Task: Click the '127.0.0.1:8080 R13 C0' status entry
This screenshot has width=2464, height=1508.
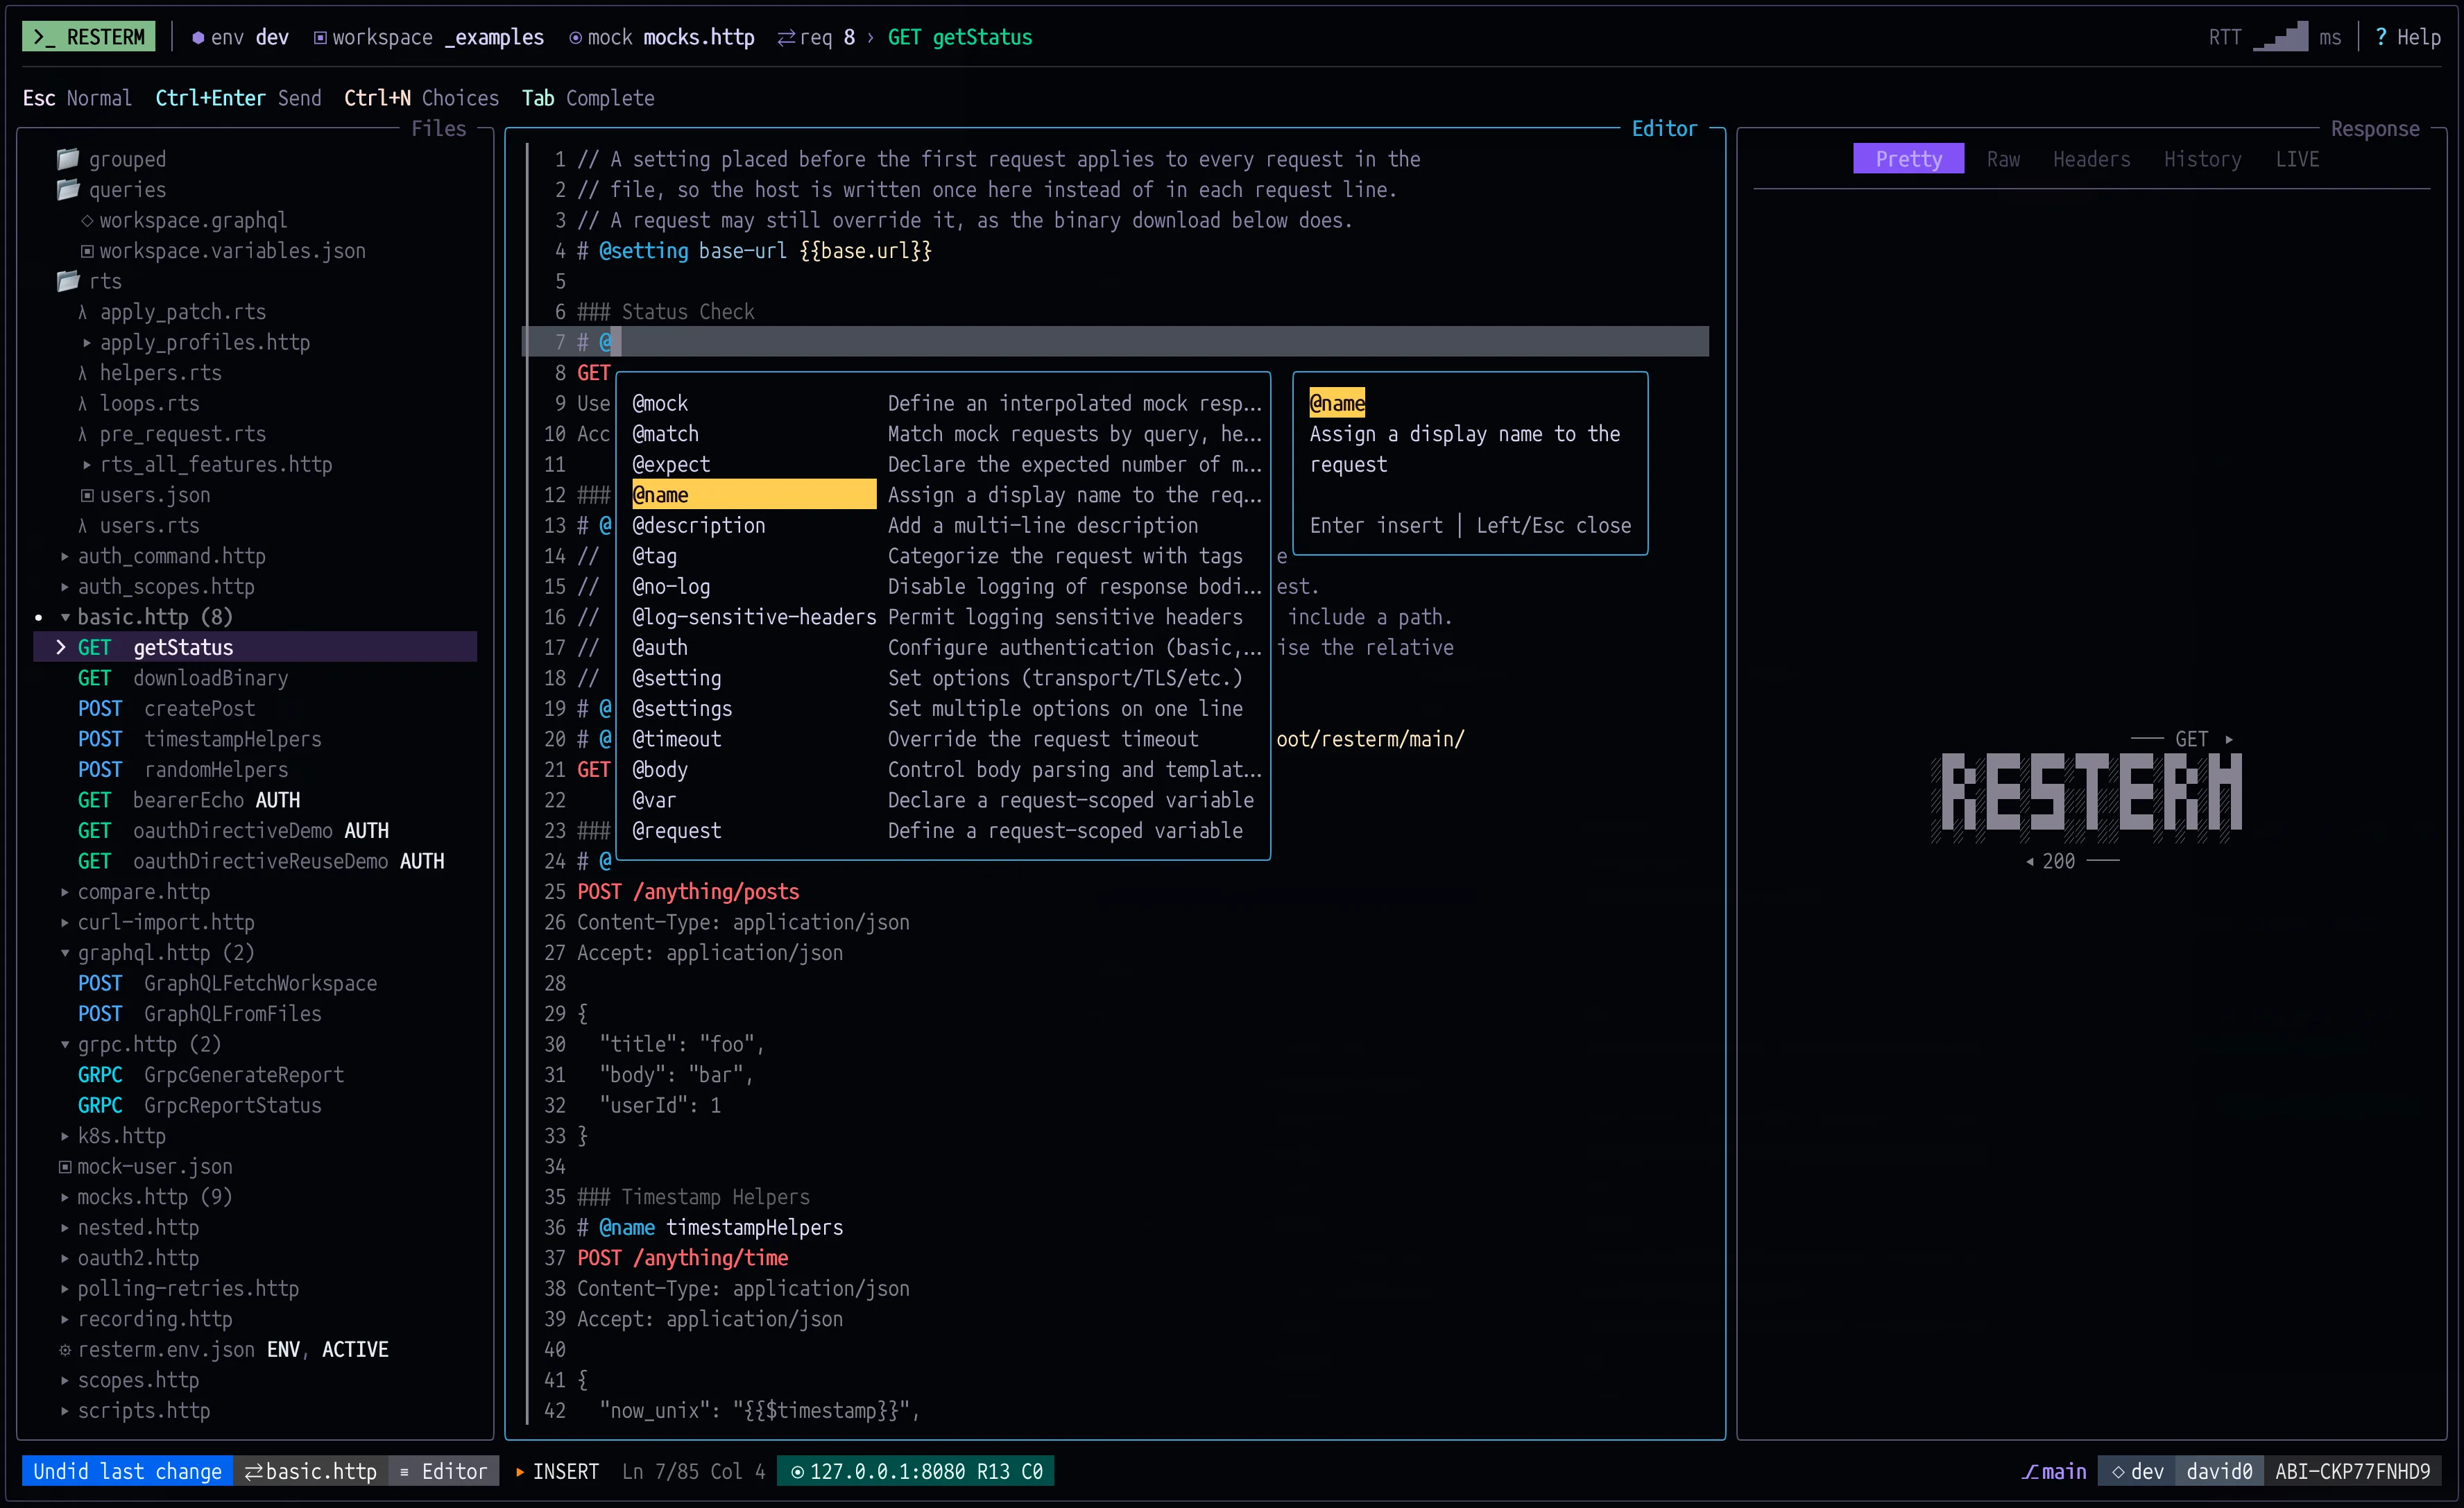Action: pos(915,1471)
